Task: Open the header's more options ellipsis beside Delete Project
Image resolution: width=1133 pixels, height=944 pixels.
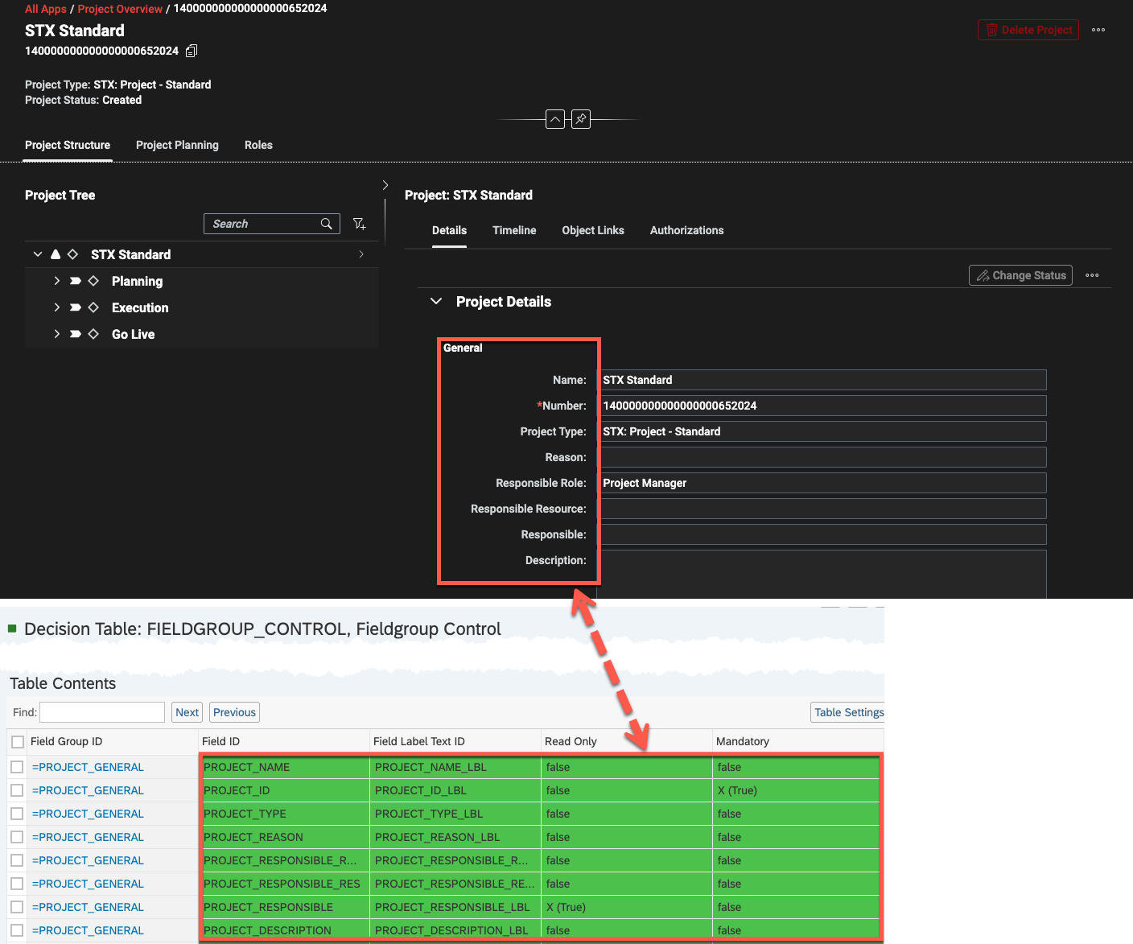Action: [x=1098, y=30]
